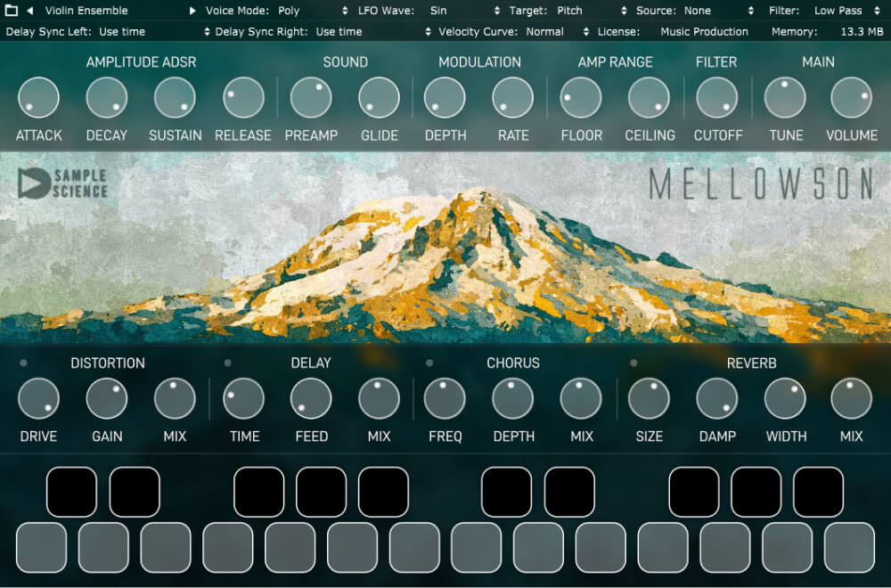
Task: Click the 13.3 MB memory readout
Action: [862, 32]
